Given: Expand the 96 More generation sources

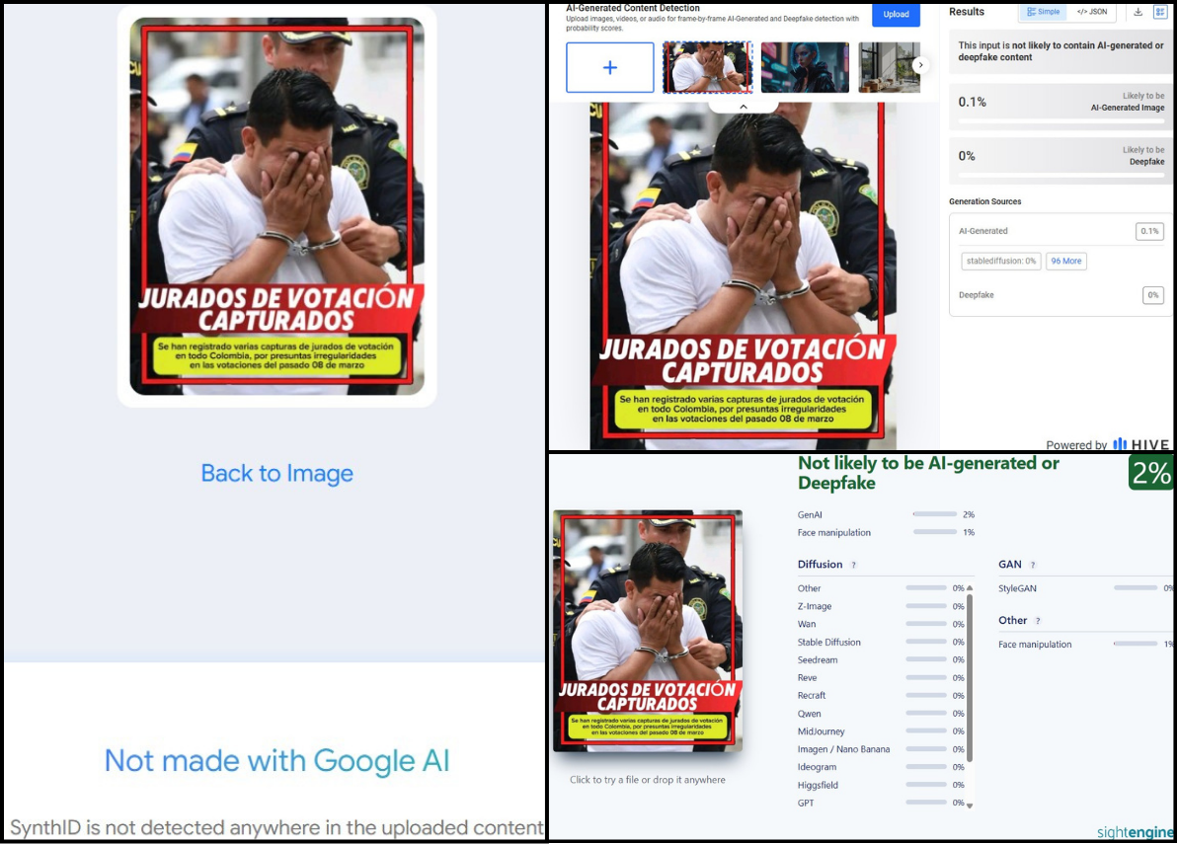Looking at the screenshot, I should 1066,262.
